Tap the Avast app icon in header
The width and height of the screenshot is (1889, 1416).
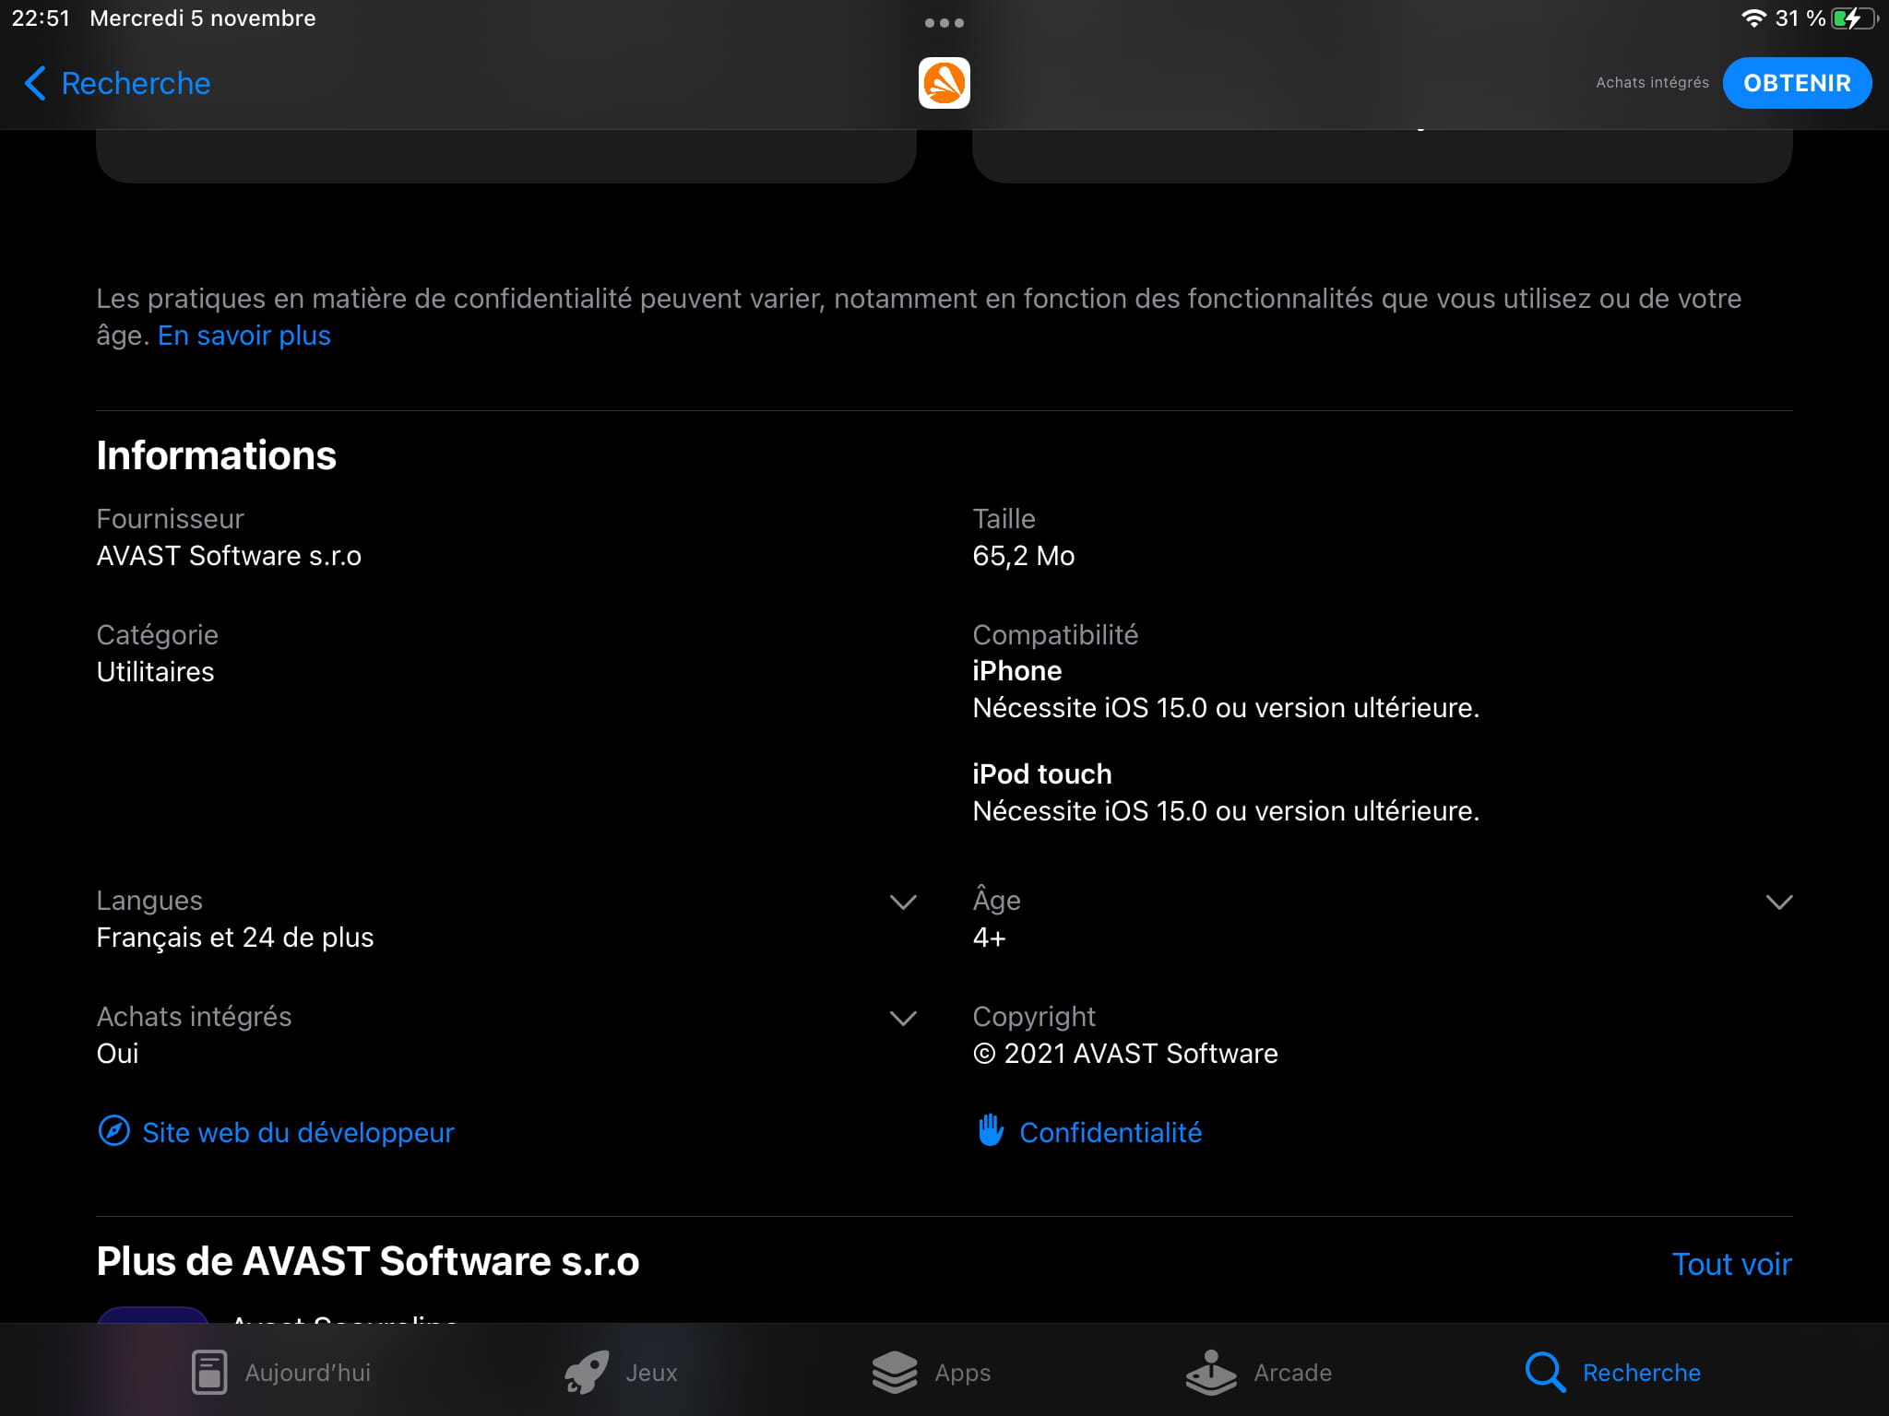(944, 83)
